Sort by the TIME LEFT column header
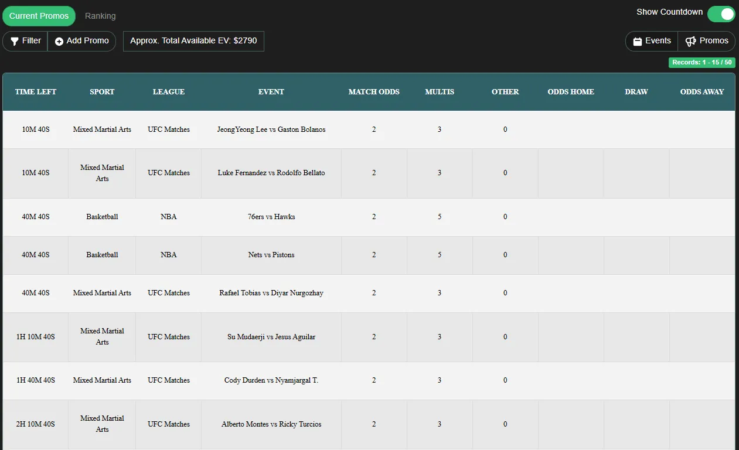This screenshot has width=739, height=450. [36, 92]
